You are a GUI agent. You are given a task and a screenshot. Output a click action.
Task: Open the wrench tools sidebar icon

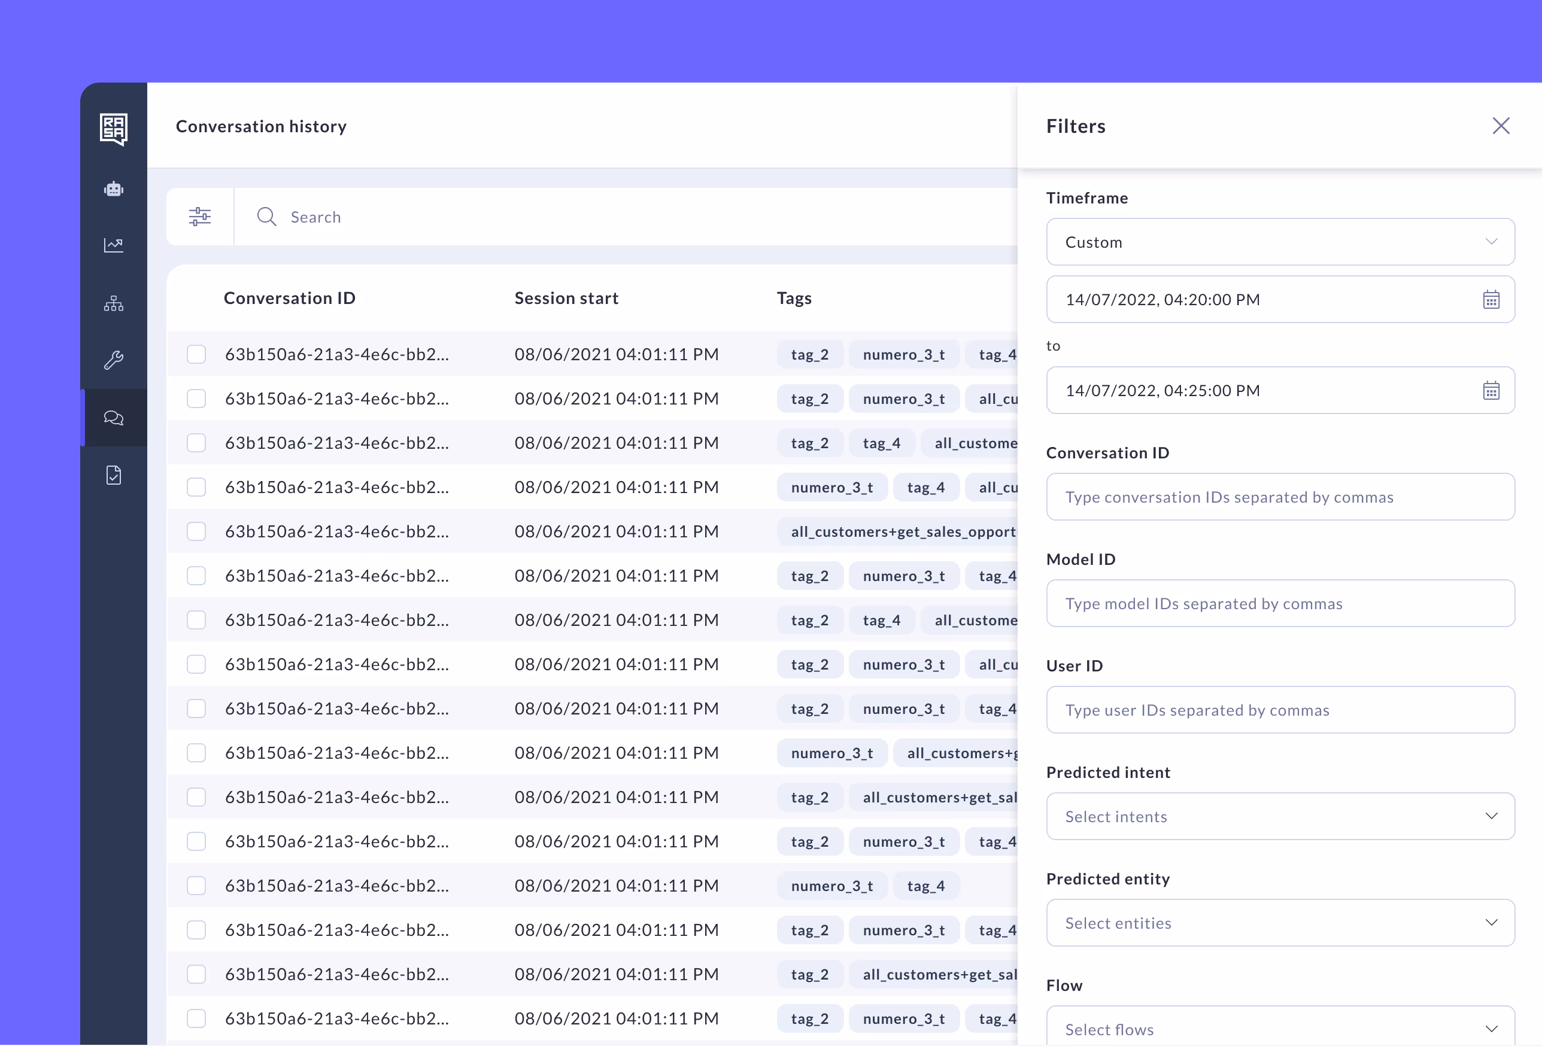[114, 360]
